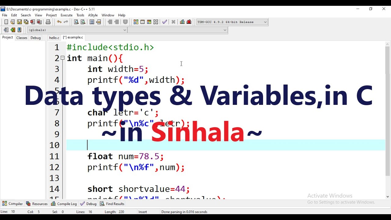Viewport: 391px width, 220px height.
Task: Open the Debug bottom panel tab
Action: point(88,204)
